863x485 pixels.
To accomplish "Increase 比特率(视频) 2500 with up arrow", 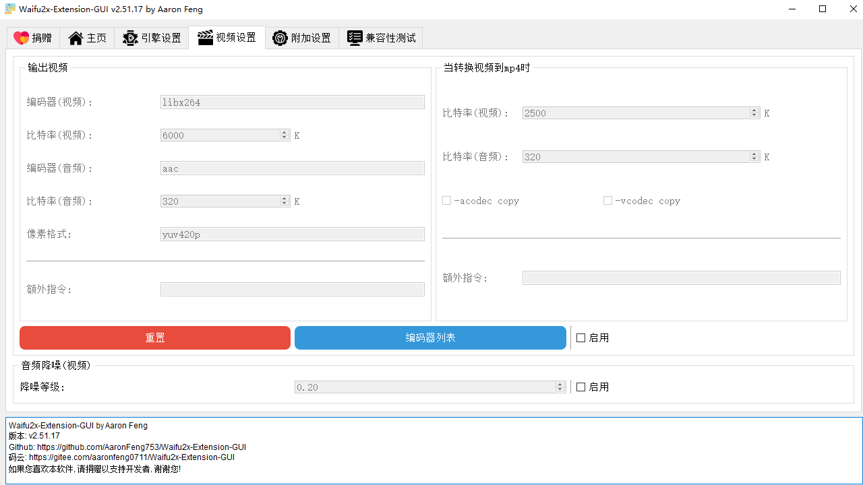I will coord(754,110).
